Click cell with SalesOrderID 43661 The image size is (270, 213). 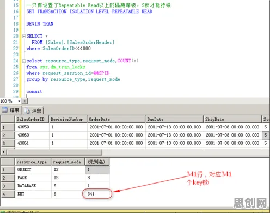pyautogui.click(x=32, y=143)
